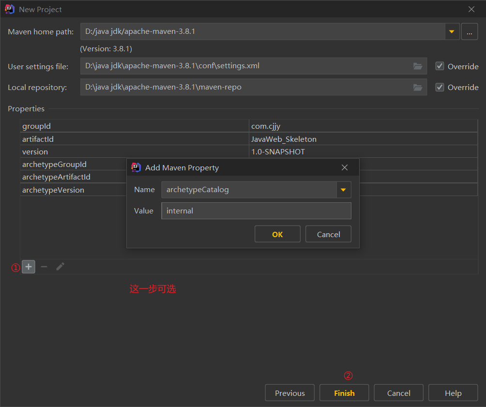Click the JavaWeb_Skeleton value cell

coord(363,139)
